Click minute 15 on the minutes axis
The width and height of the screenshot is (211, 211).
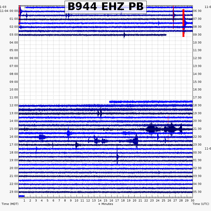tap(105, 200)
